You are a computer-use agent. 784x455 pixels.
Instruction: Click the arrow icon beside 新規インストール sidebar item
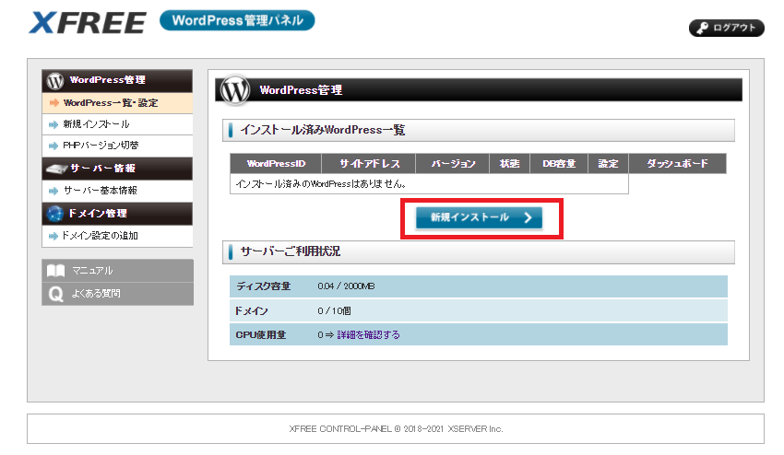coord(53,124)
